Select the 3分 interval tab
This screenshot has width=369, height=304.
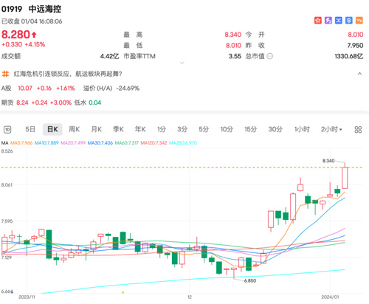click(182, 129)
